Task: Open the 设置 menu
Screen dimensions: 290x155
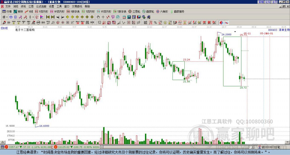Action: pyautogui.click(x=52, y=7)
